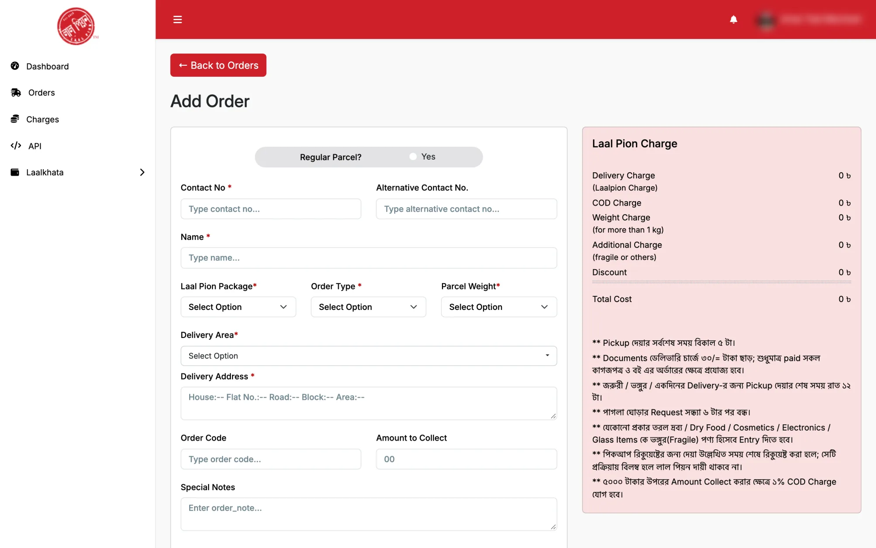This screenshot has width=876, height=548.
Task: Click the Add Order heading
Action: tap(210, 101)
